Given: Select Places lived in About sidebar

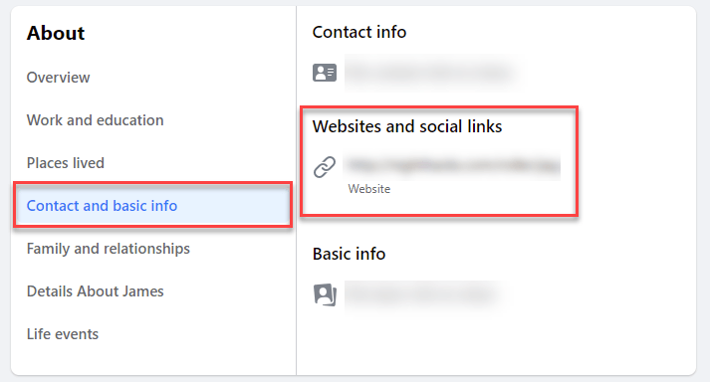Looking at the screenshot, I should [x=66, y=163].
